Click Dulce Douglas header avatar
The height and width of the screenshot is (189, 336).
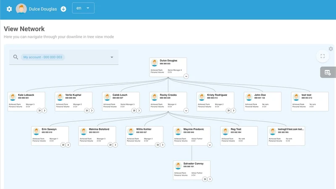(x=21, y=9)
